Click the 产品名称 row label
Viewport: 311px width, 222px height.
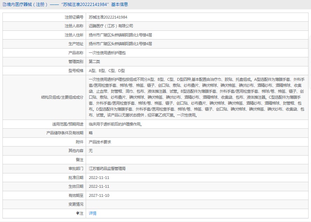[x=76, y=53]
